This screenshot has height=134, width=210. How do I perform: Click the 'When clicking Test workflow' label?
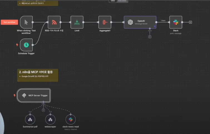tap(26, 32)
